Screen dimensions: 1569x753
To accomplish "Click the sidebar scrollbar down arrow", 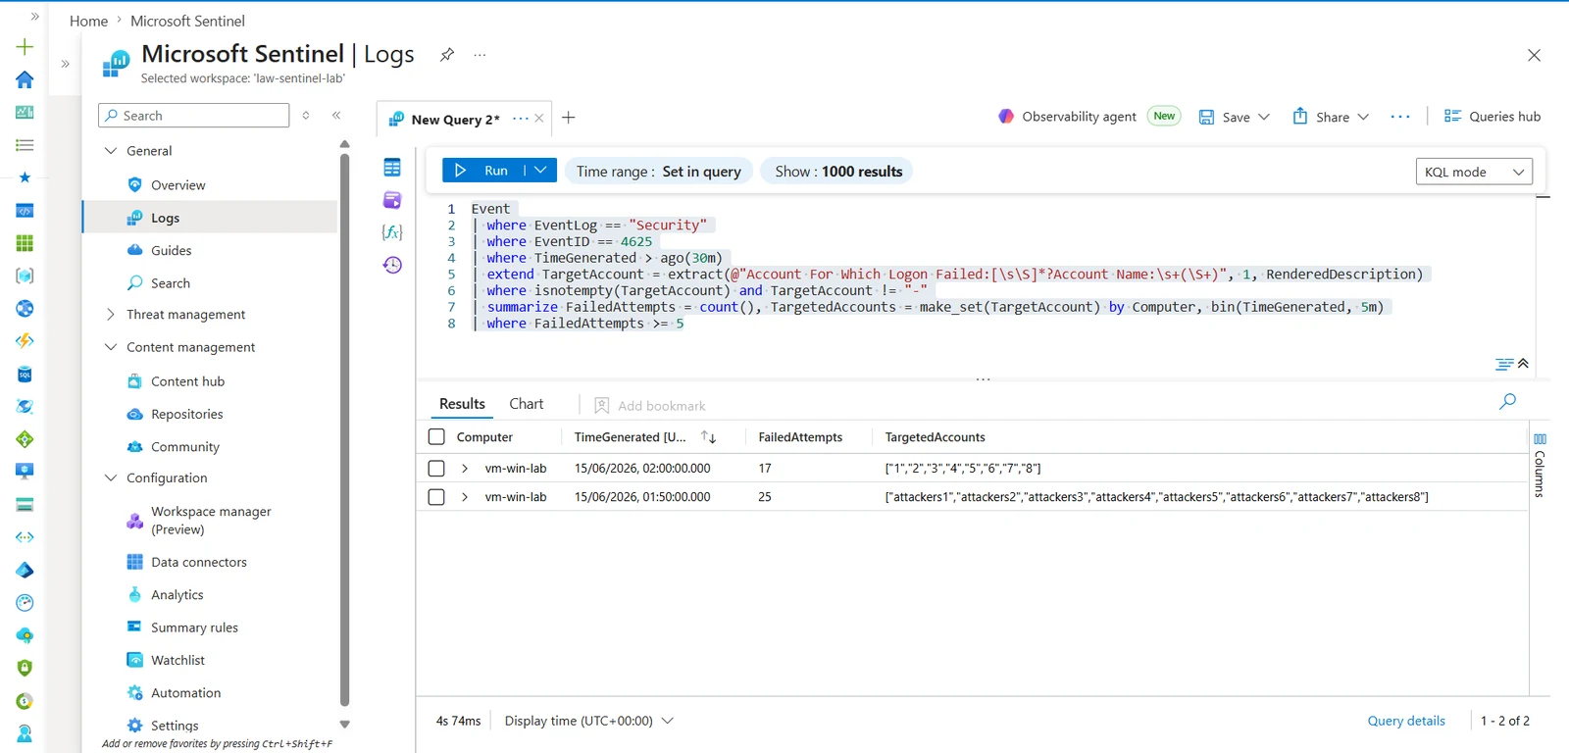I will click(345, 725).
